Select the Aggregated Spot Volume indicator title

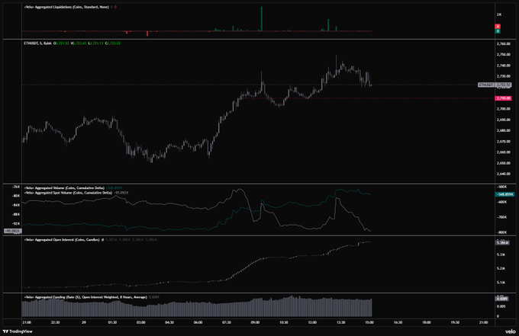click(68, 193)
